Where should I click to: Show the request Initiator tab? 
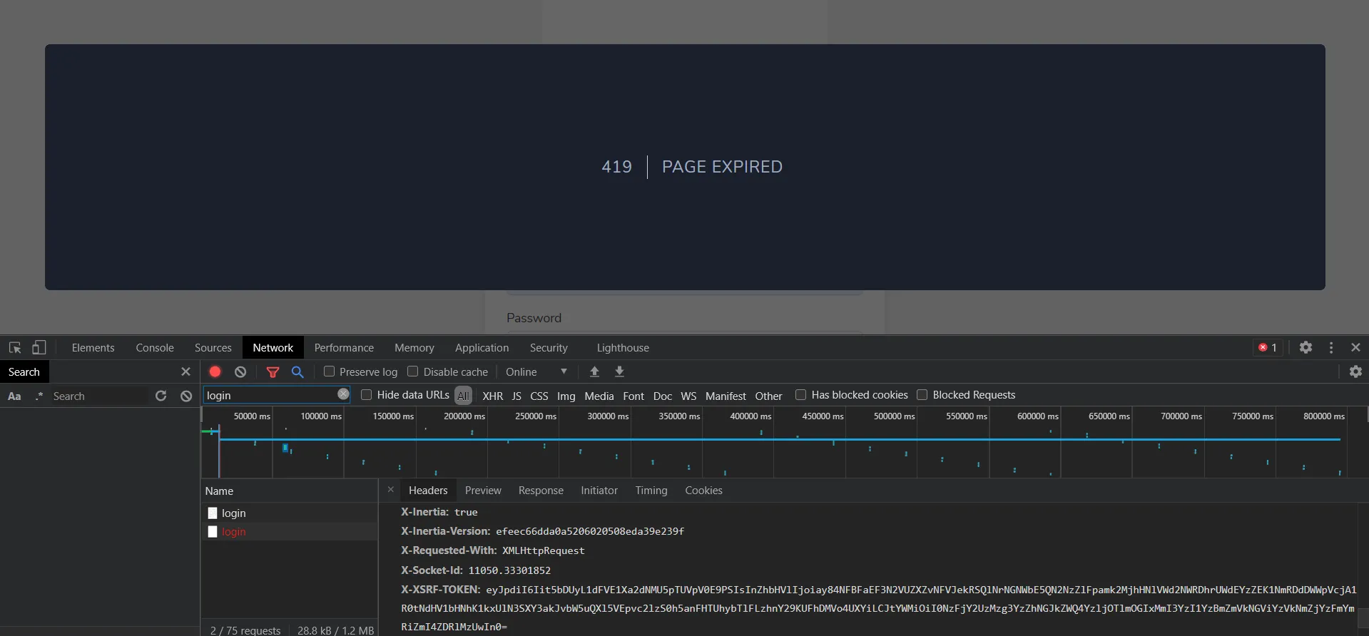tap(599, 491)
